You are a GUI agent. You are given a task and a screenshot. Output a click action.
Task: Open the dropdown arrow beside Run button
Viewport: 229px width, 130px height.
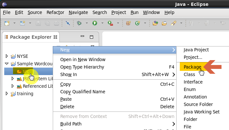102,23
